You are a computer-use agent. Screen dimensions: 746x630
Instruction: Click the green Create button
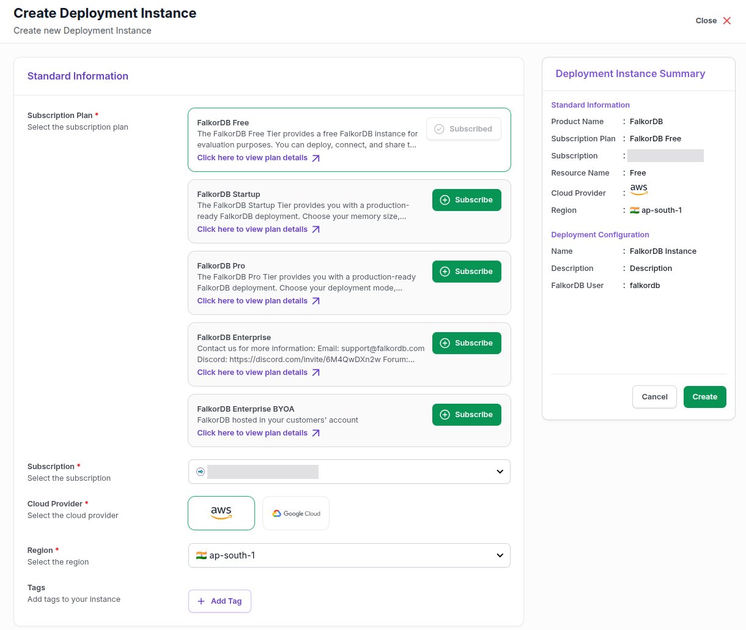click(x=704, y=397)
